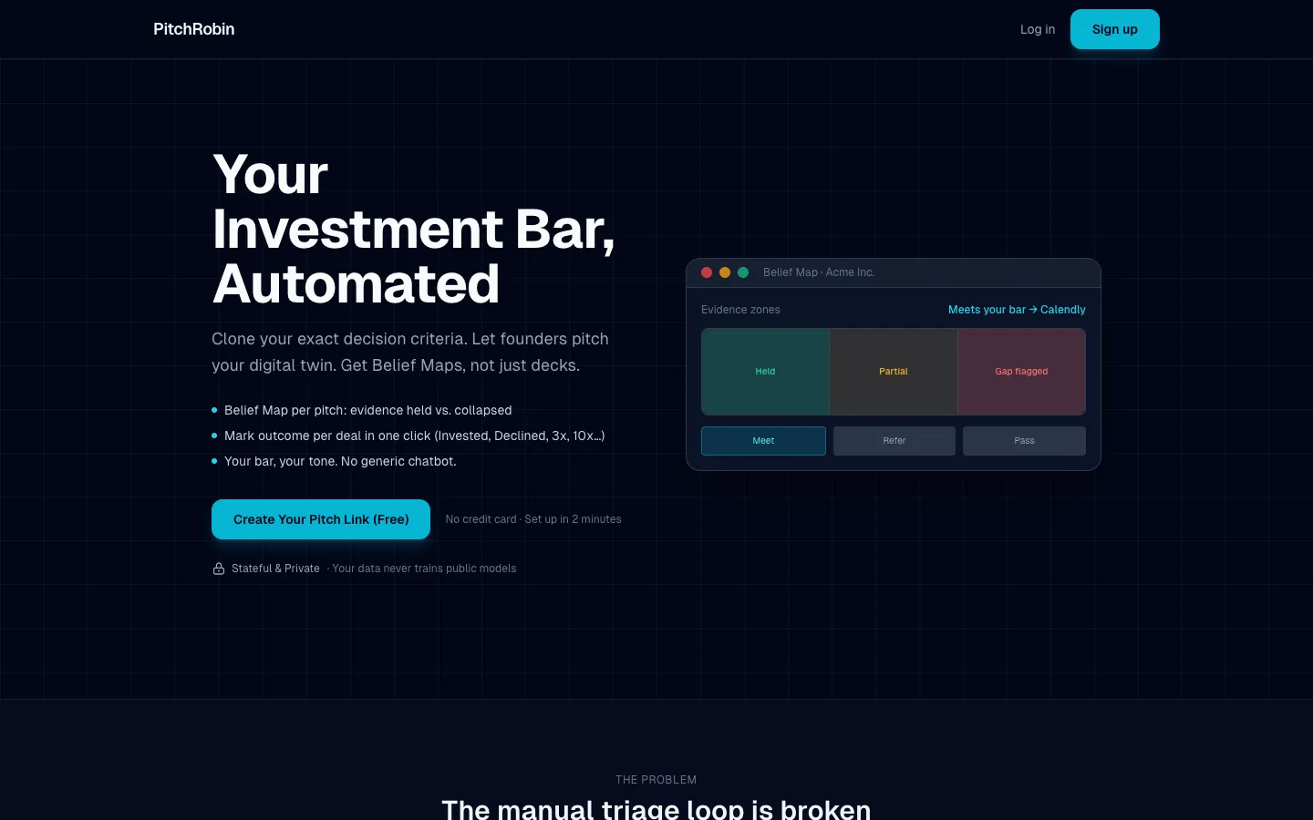Click the Pass button in Belief Map
This screenshot has width=1313, height=820.
(x=1024, y=441)
